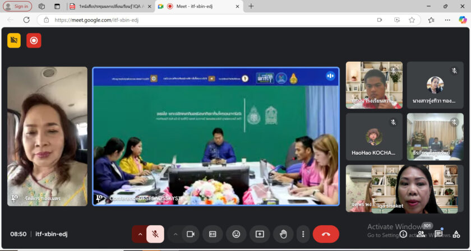Open meeting details info icon
The height and width of the screenshot is (251, 471).
point(403,234)
